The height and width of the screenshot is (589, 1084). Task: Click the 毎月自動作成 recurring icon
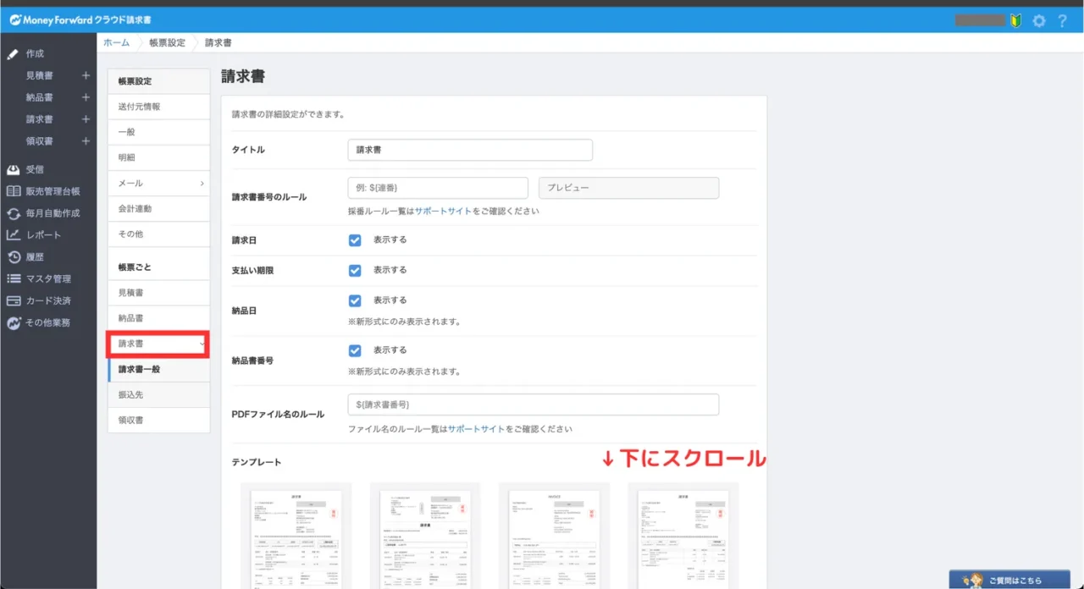click(x=14, y=213)
